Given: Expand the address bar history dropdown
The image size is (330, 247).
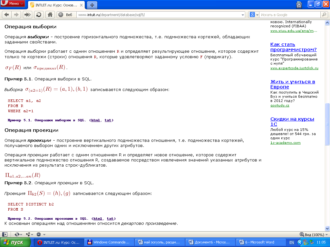Looking at the screenshot, I should tap(243, 15).
